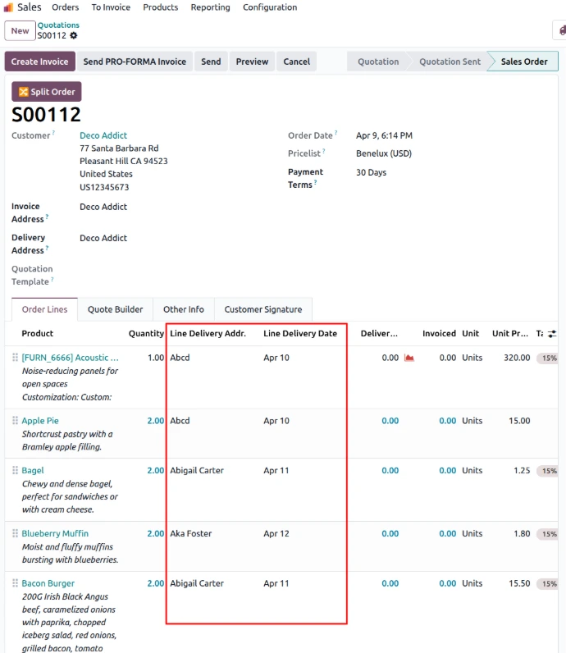Select the Quotation Sent status stage
Image resolution: width=566 pixels, height=653 pixels.
tap(450, 62)
